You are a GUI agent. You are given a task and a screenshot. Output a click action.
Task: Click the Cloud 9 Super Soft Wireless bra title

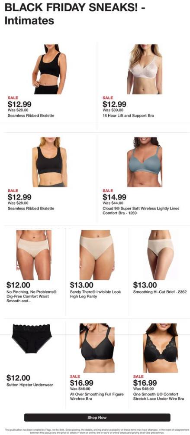[x=141, y=211]
